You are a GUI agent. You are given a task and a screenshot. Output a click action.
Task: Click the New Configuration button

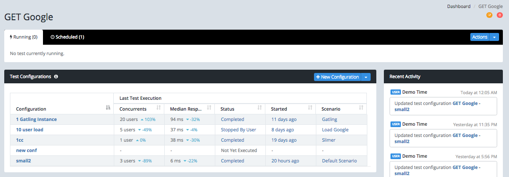tap(338, 77)
